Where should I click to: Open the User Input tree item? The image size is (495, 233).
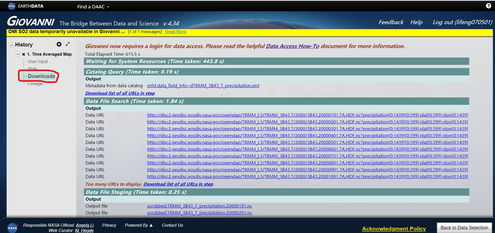pyautogui.click(x=38, y=61)
